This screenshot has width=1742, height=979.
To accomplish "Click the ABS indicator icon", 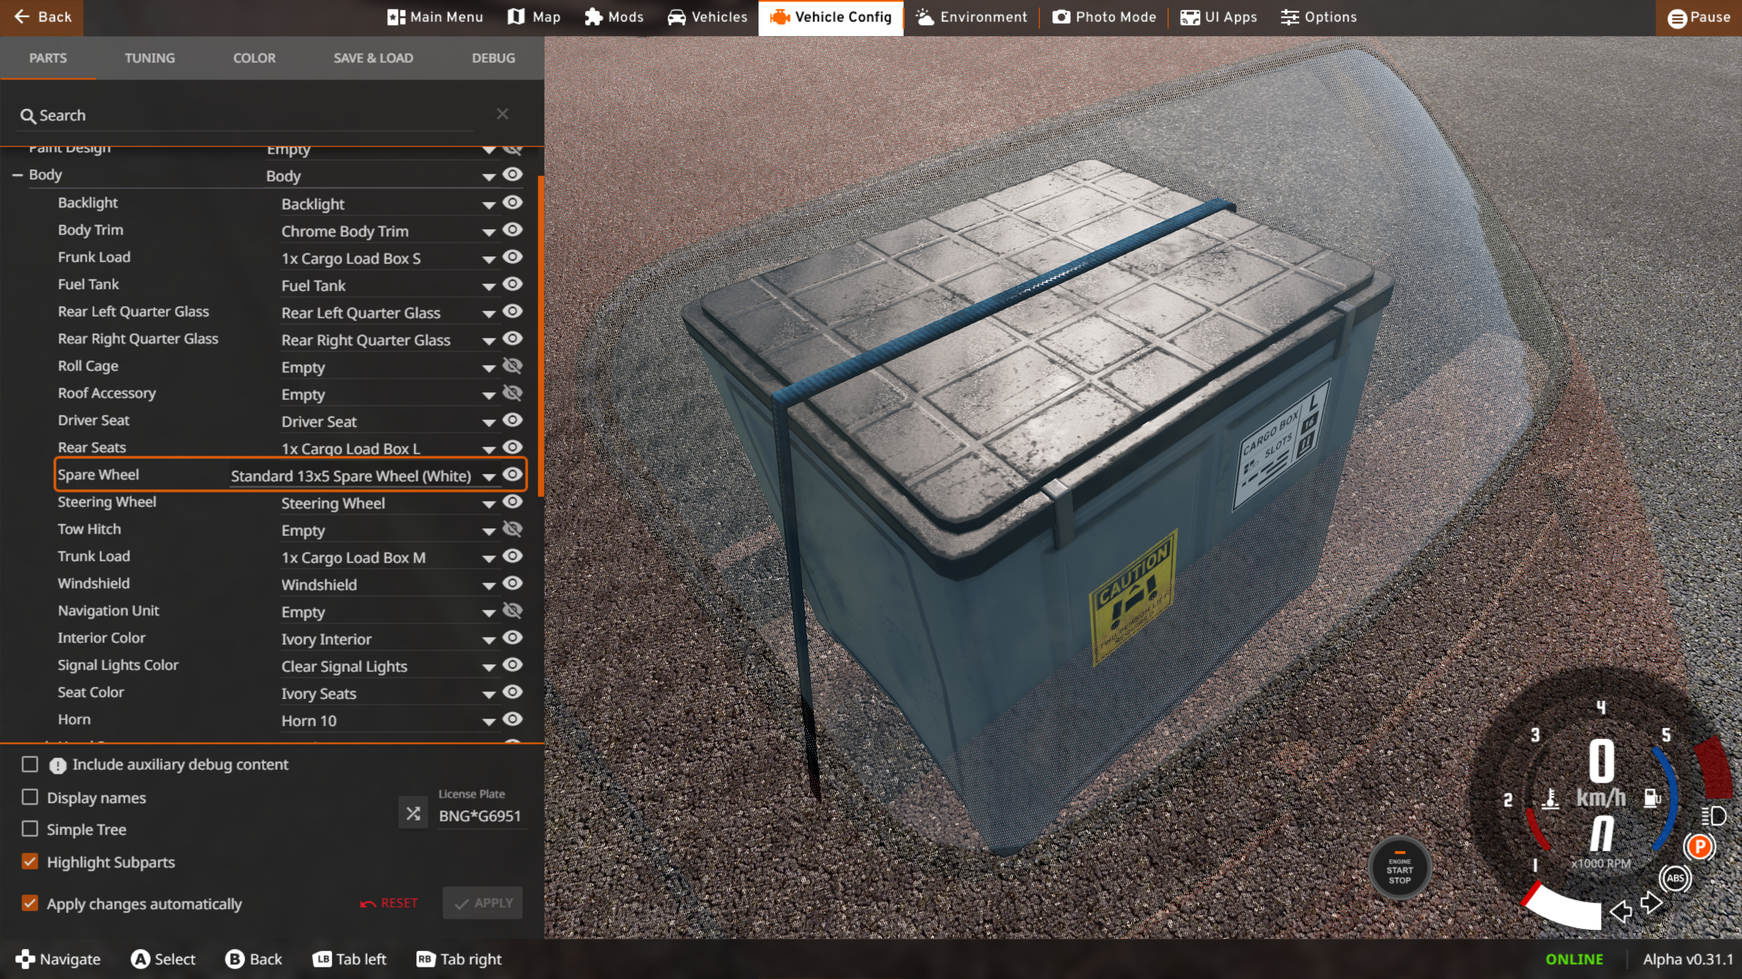I will [x=1675, y=878].
